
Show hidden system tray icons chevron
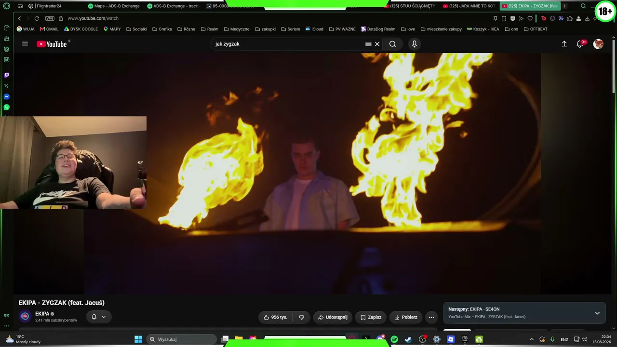point(532,339)
